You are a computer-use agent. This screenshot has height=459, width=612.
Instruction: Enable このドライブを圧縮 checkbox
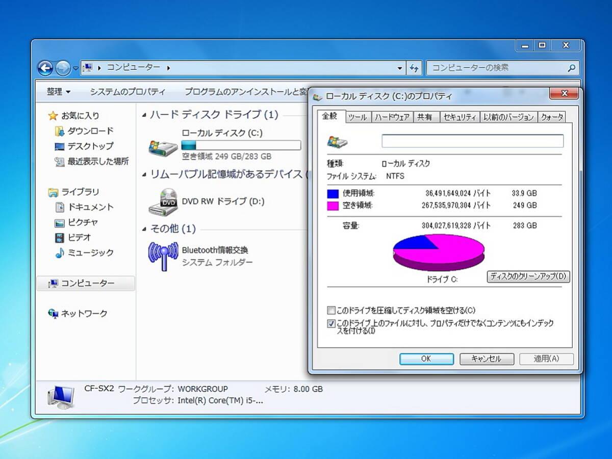click(331, 311)
